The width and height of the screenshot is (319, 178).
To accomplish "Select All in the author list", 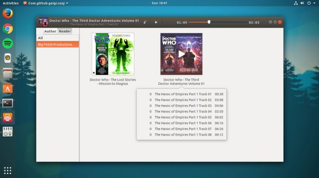I will [57, 38].
